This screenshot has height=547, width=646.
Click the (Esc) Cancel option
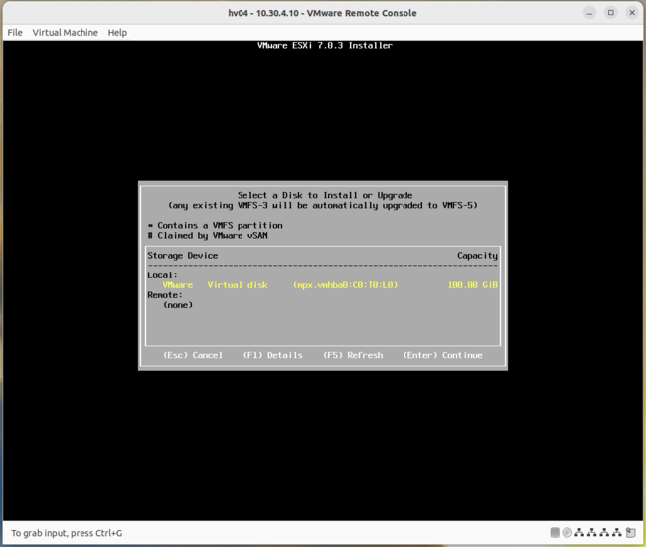(193, 355)
